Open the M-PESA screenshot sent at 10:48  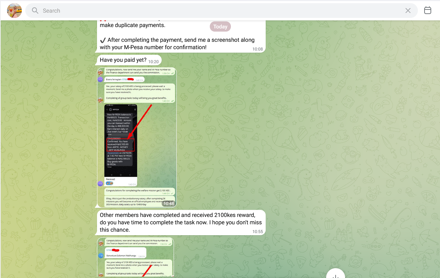pyautogui.click(x=136, y=137)
